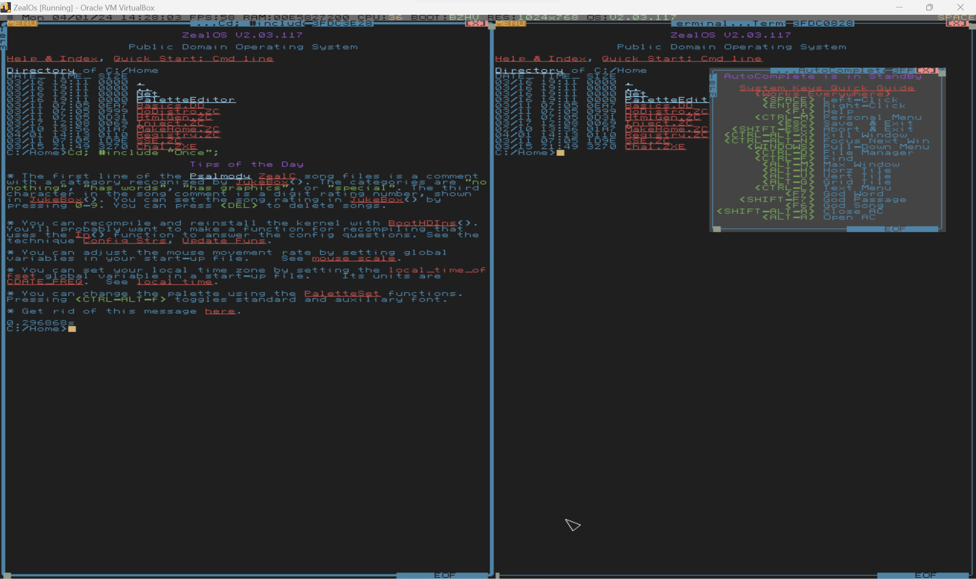The width and height of the screenshot is (976, 579).
Task: Click AutoComplete window's EOF scrollbar thumb
Action: tap(893, 229)
